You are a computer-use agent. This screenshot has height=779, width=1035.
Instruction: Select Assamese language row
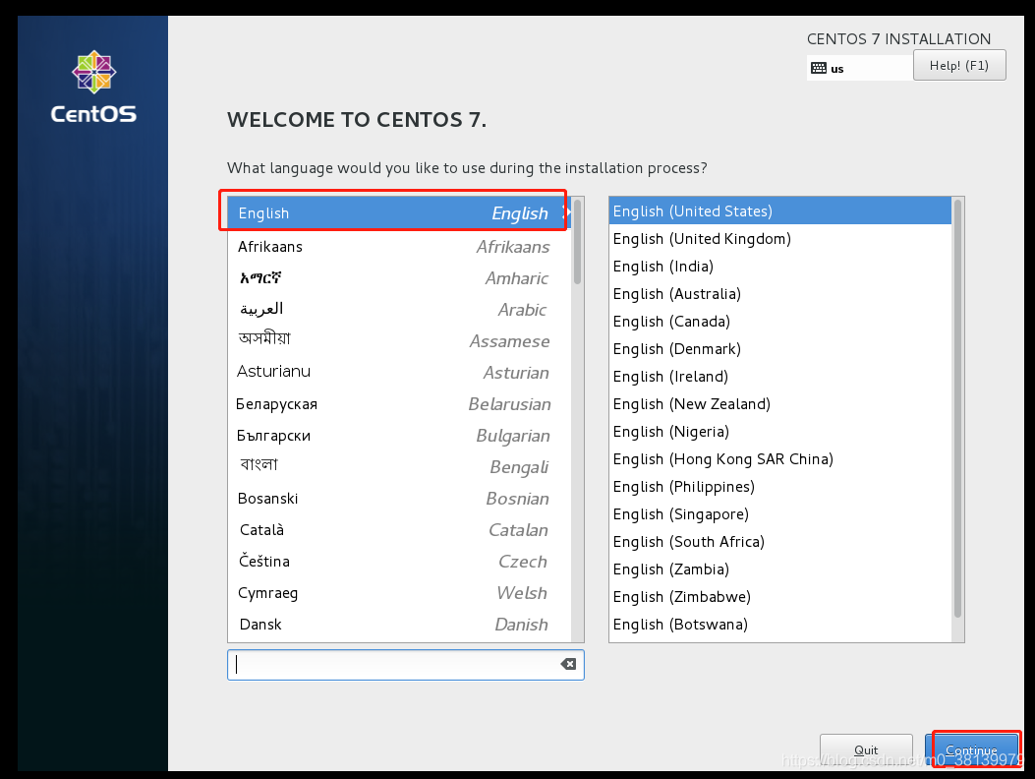click(x=399, y=341)
